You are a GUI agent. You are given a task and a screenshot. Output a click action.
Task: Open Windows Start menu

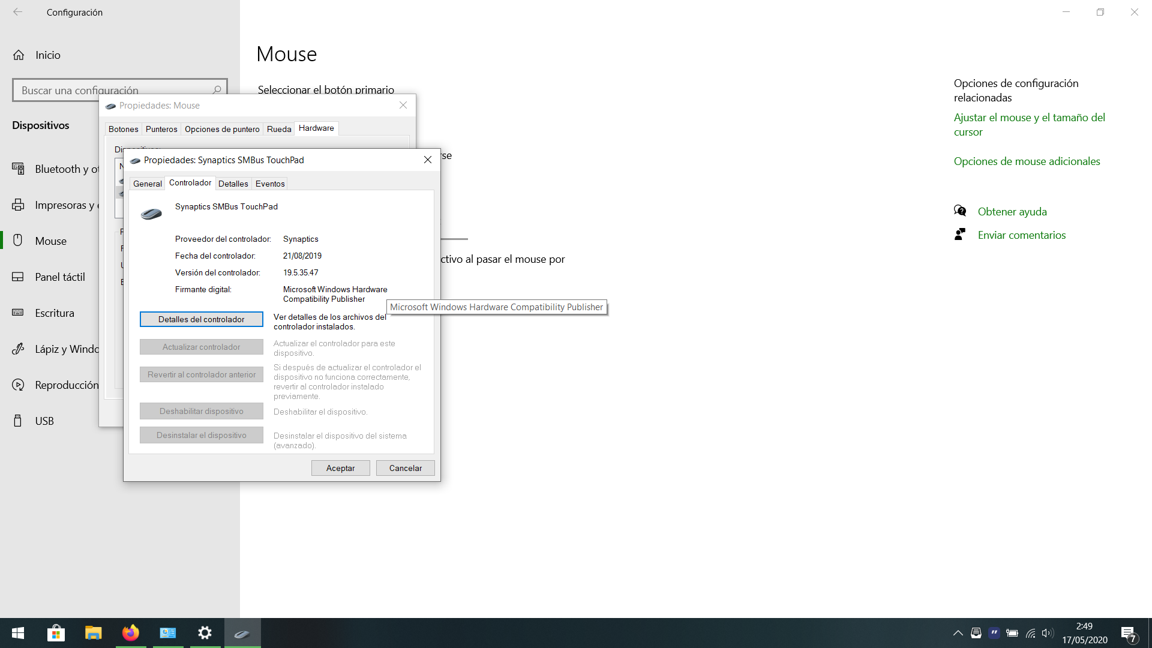coord(18,633)
